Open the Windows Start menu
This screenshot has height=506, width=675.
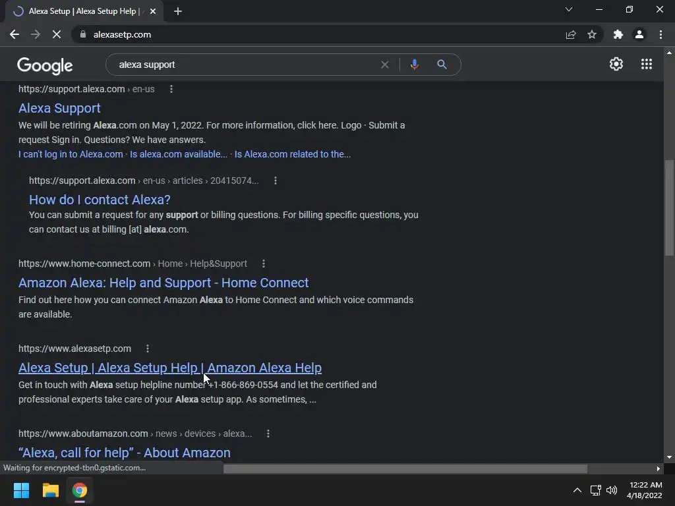pos(21,490)
